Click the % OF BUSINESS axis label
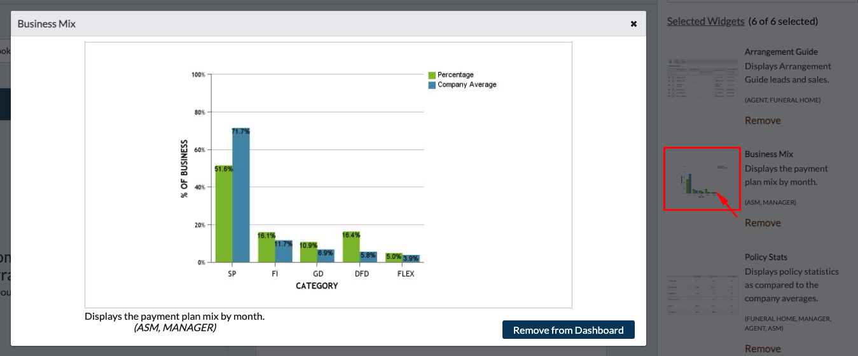Screen dimensions: 858x356 point(184,168)
